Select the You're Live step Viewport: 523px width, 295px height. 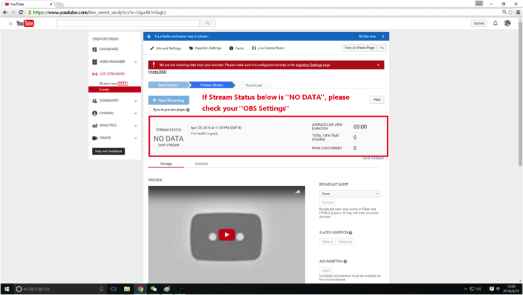click(254, 85)
